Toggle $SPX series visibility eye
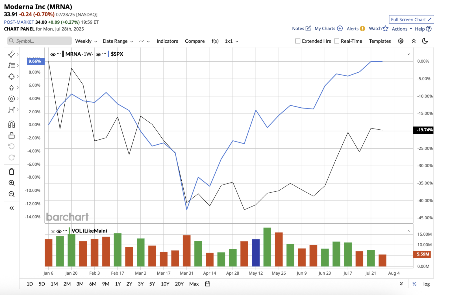 pos(98,55)
